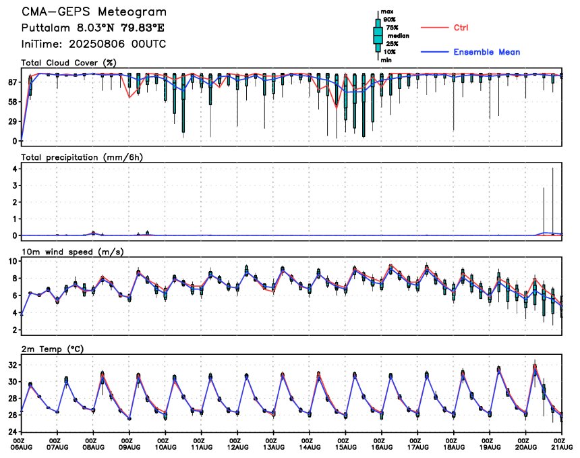Click the 'Ctrl' legend label
Image resolution: width=580 pixels, height=458 pixels.
pyautogui.click(x=461, y=28)
